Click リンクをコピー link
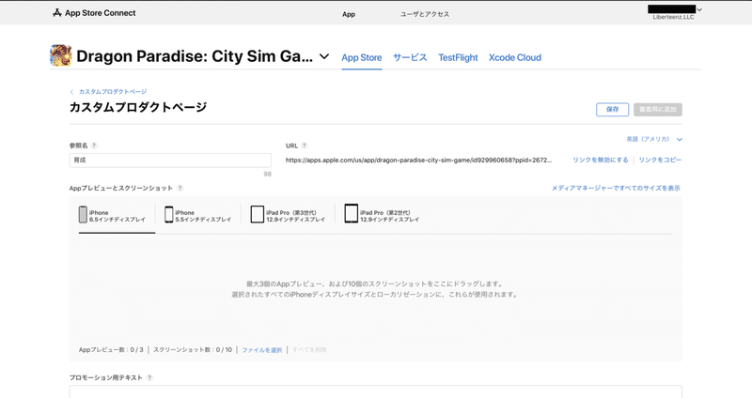This screenshot has height=398, width=752. 660,160
